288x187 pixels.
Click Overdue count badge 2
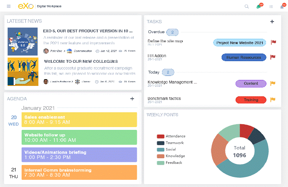(172, 32)
